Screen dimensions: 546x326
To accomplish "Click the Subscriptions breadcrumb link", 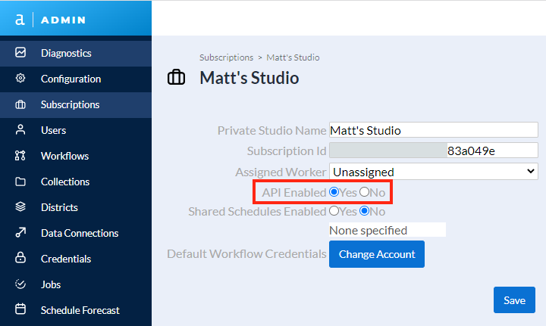I will [226, 57].
